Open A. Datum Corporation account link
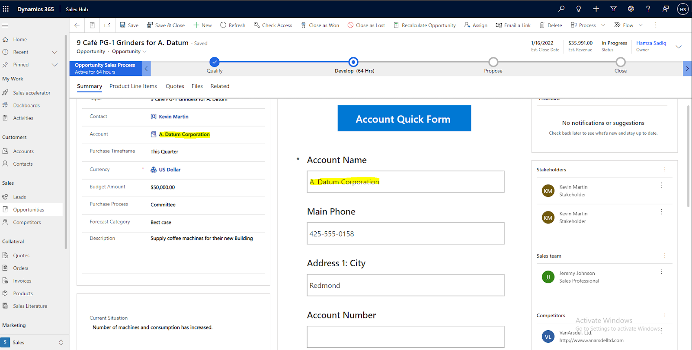The height and width of the screenshot is (350, 692). pos(184,135)
